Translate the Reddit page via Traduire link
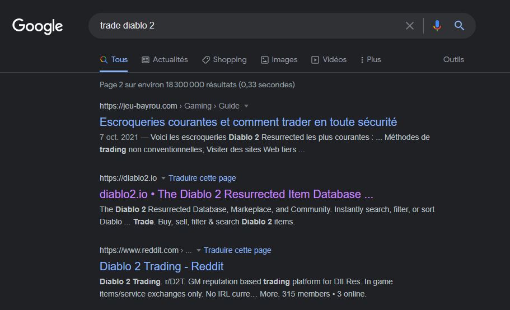Viewport: 510px width, 310px height. 237,250
